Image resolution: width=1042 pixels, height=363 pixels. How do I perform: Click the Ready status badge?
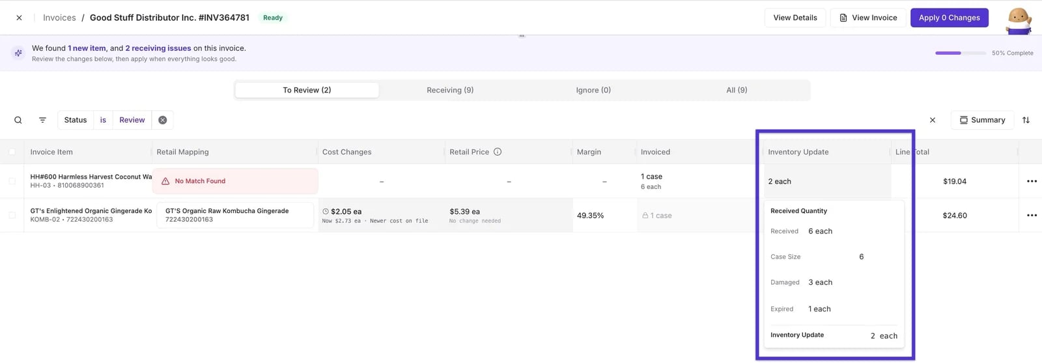pyautogui.click(x=272, y=18)
